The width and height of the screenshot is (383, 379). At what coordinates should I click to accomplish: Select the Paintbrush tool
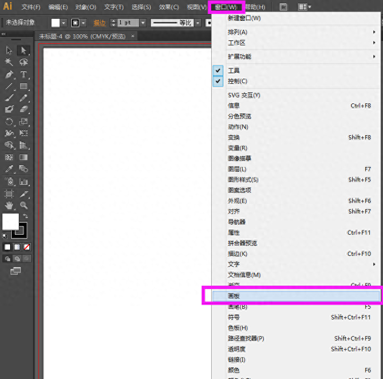[9, 98]
